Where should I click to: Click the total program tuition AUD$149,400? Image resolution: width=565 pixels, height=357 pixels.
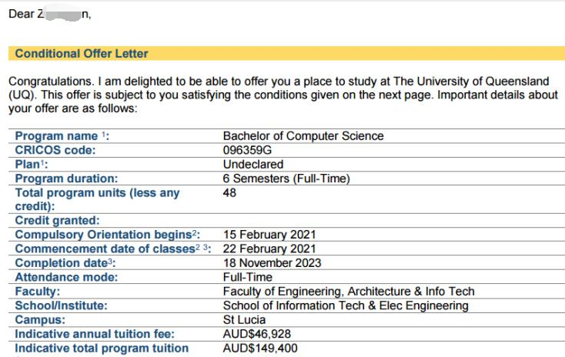[x=260, y=349]
